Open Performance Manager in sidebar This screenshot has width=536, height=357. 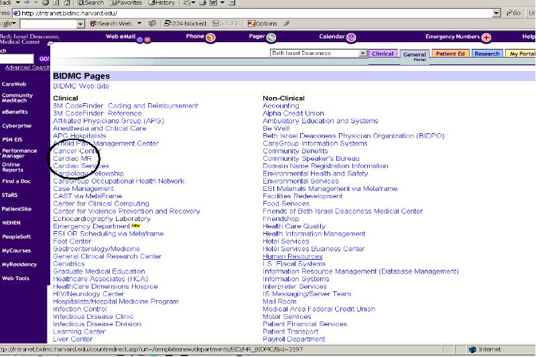pyautogui.click(x=19, y=153)
